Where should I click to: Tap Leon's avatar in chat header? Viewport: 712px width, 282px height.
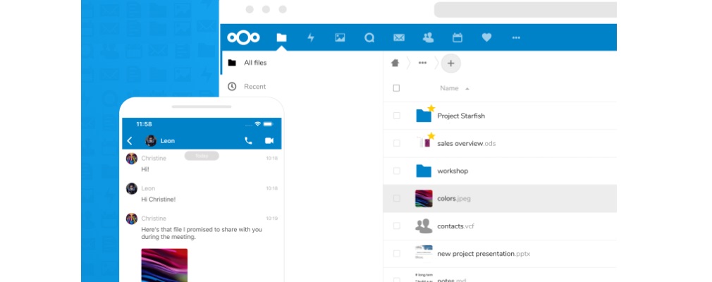151,141
